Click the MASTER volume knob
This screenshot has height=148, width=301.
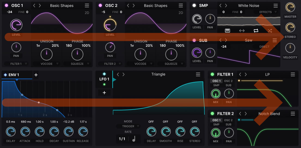click(x=290, y=8)
